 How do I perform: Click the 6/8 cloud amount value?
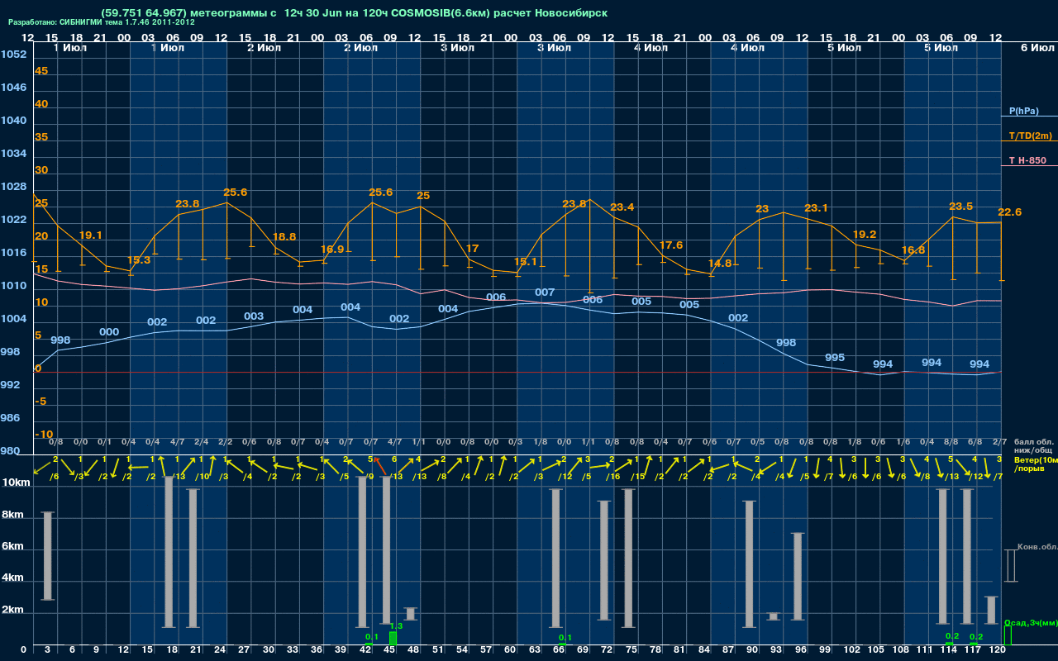[x=975, y=443]
